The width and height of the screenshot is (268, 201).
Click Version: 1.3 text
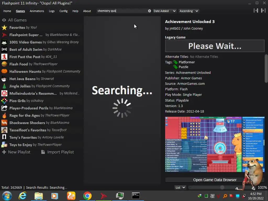point(174,106)
